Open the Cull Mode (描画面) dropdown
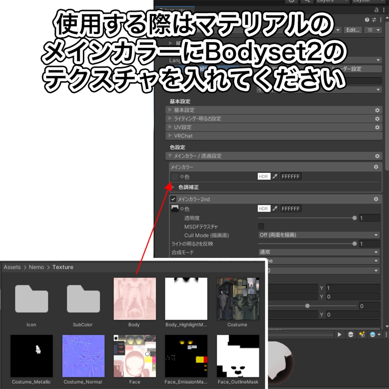Screen dimensions: 389x389 [318, 235]
